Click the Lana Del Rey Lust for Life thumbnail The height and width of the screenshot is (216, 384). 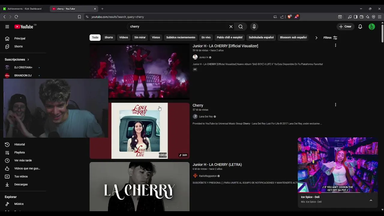(139, 131)
